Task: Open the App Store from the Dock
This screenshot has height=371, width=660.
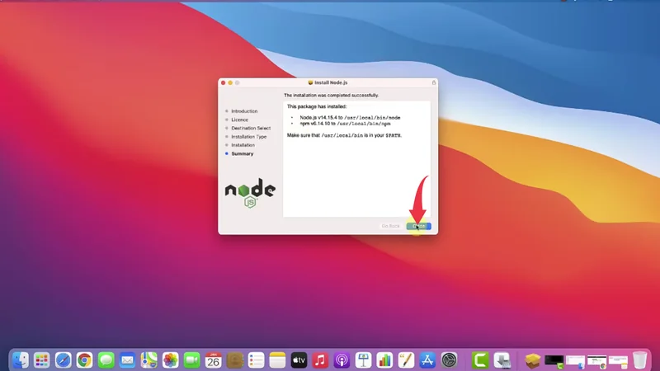Action: point(427,359)
